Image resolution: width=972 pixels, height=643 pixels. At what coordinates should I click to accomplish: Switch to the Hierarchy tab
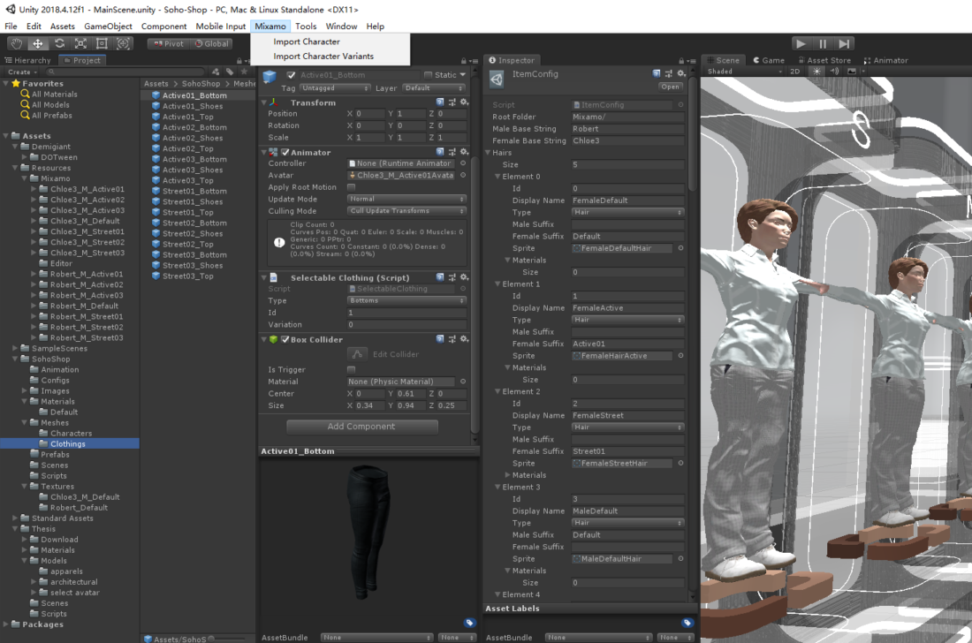[28, 60]
